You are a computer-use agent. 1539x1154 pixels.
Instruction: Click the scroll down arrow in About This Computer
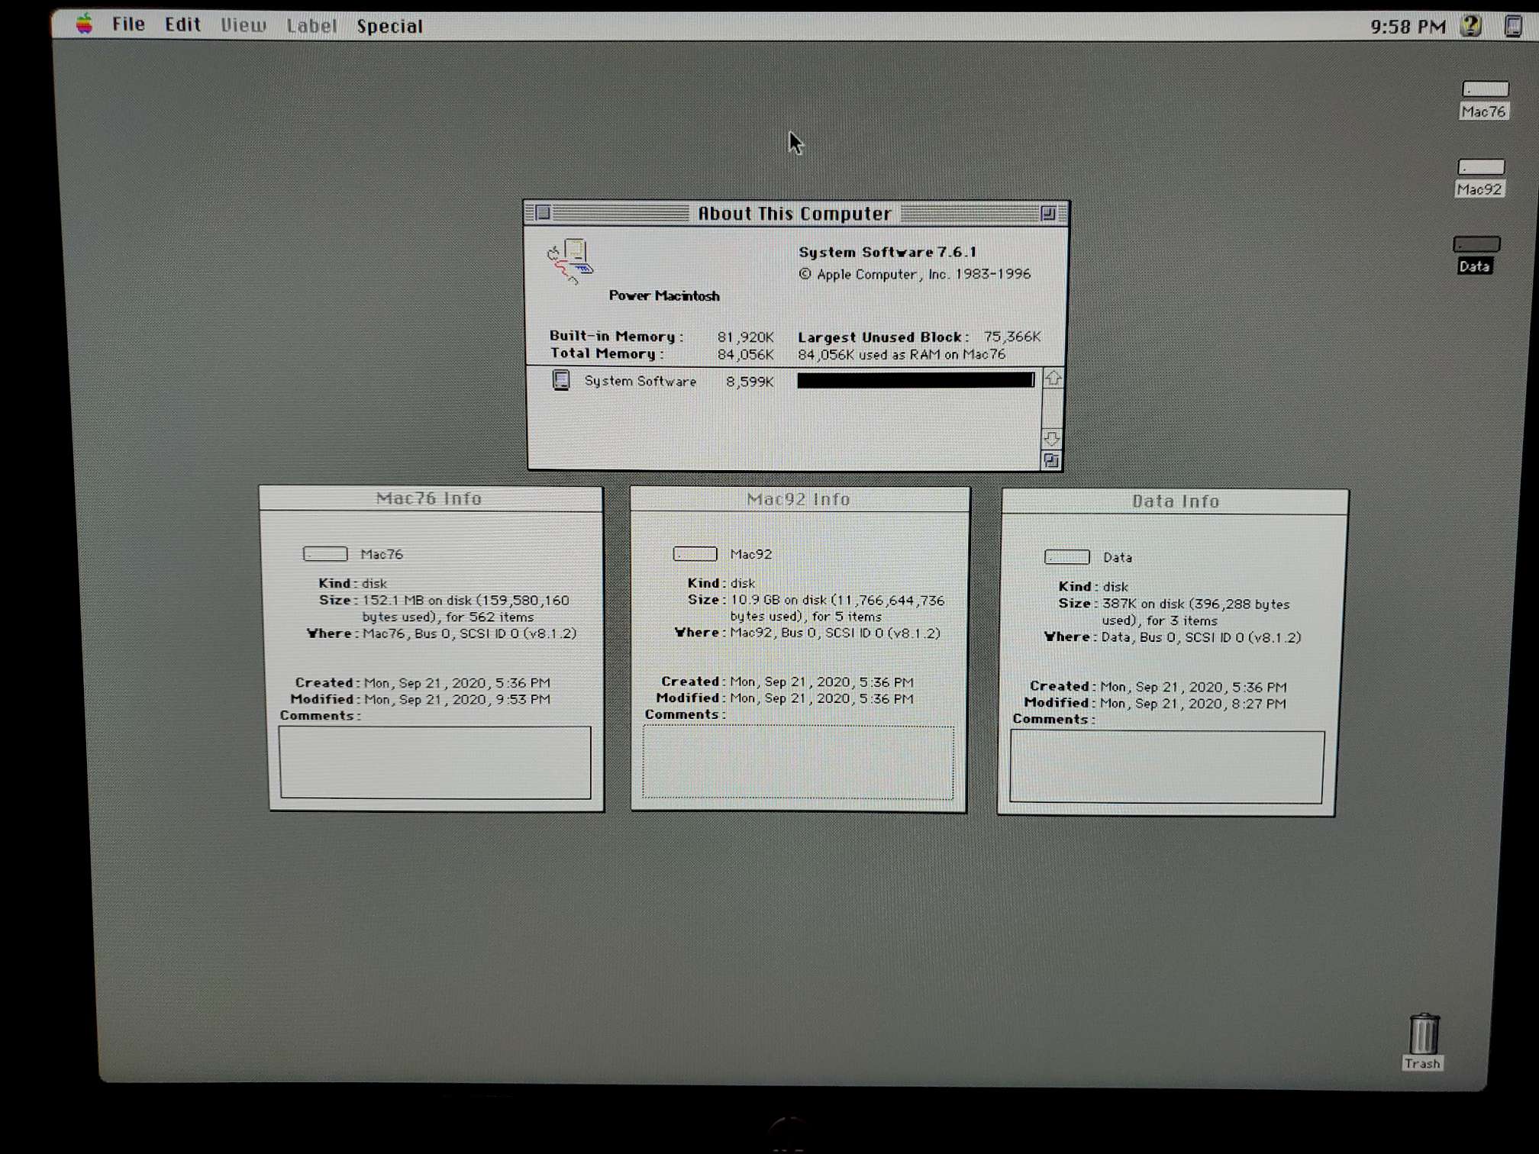[x=1052, y=439]
